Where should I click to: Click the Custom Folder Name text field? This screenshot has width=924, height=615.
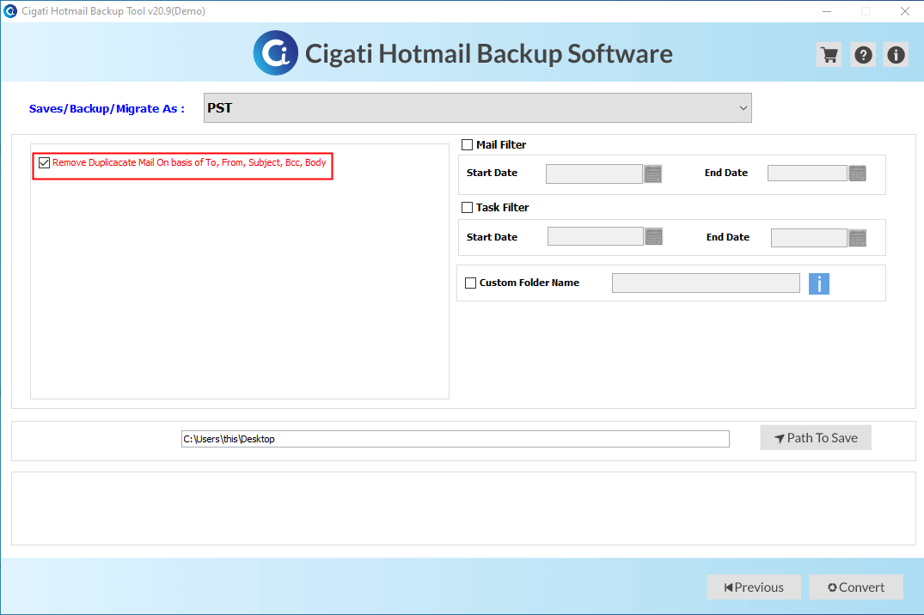(706, 283)
